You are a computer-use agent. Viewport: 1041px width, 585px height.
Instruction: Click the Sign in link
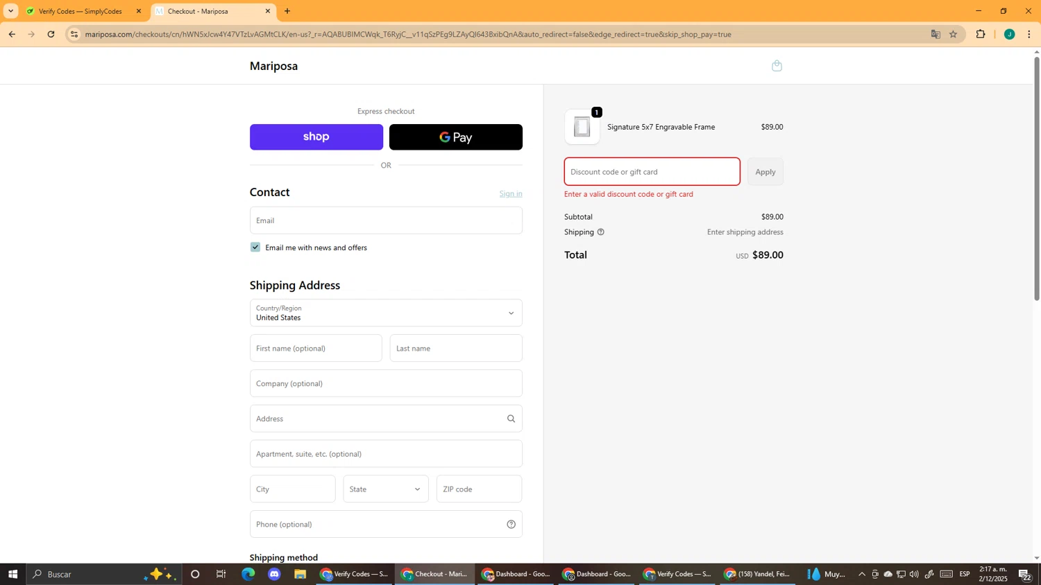coord(511,193)
